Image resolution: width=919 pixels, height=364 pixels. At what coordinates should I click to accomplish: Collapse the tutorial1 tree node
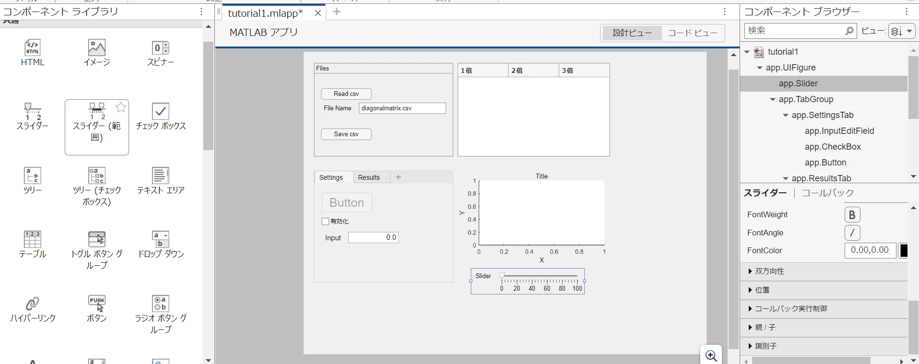pyautogui.click(x=747, y=52)
